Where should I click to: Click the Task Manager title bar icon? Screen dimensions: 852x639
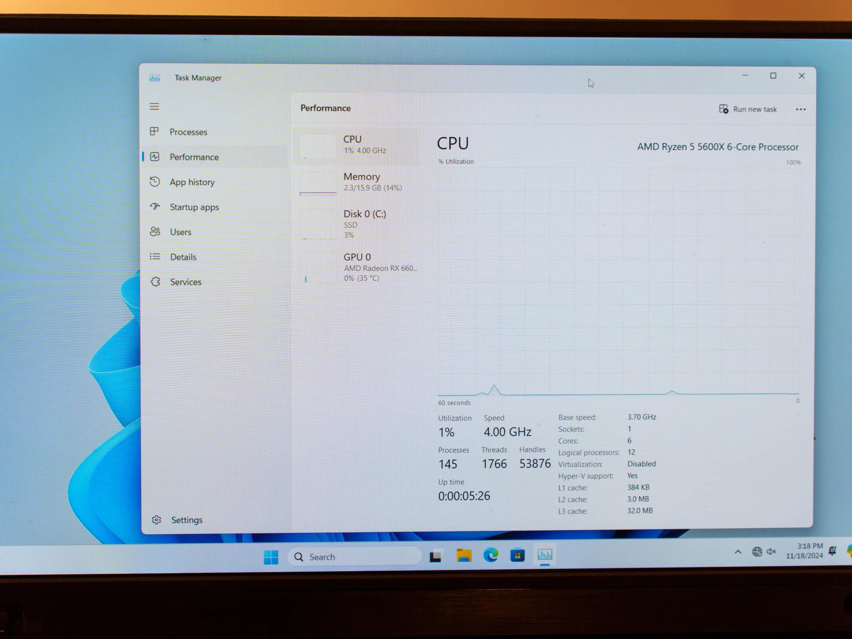(x=155, y=78)
